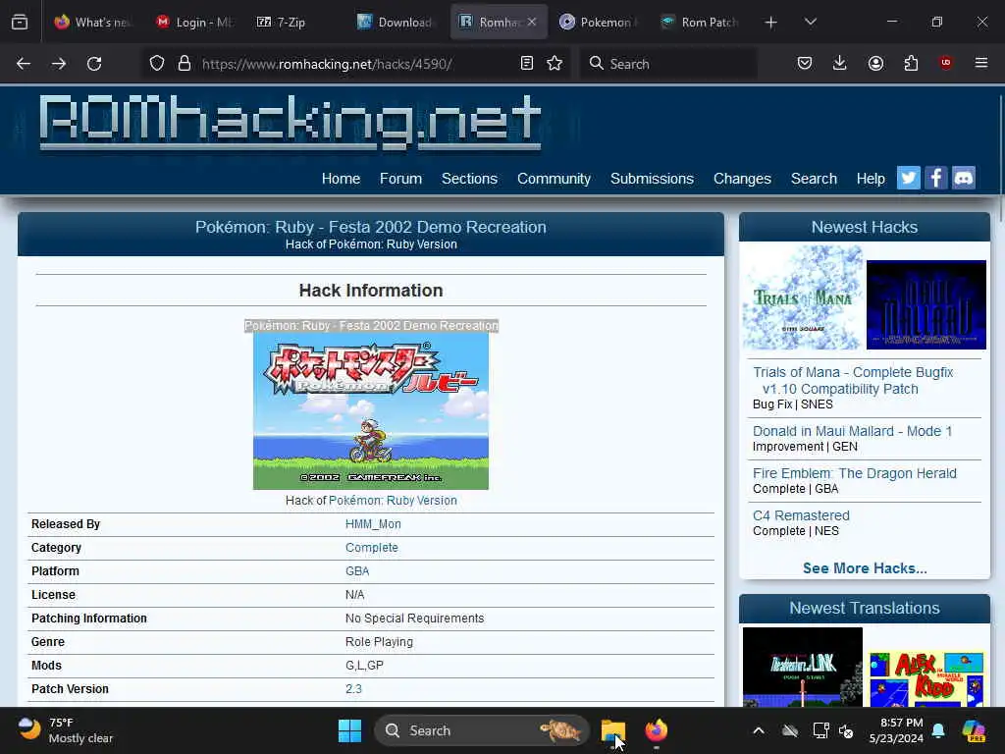Open Windows Start menu
Image resolution: width=1005 pixels, height=754 pixels.
click(350, 730)
